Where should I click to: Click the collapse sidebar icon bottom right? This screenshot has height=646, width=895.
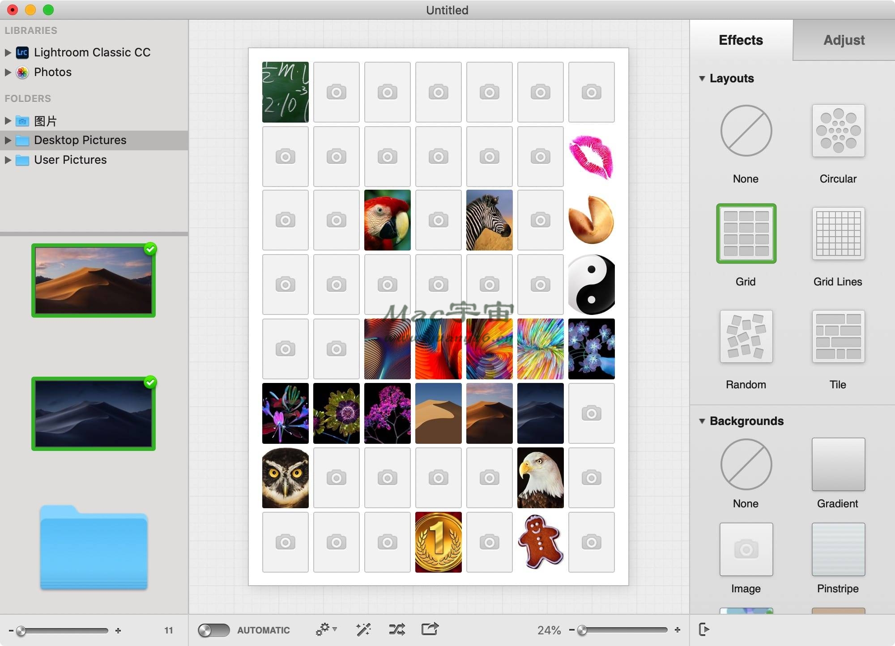704,629
